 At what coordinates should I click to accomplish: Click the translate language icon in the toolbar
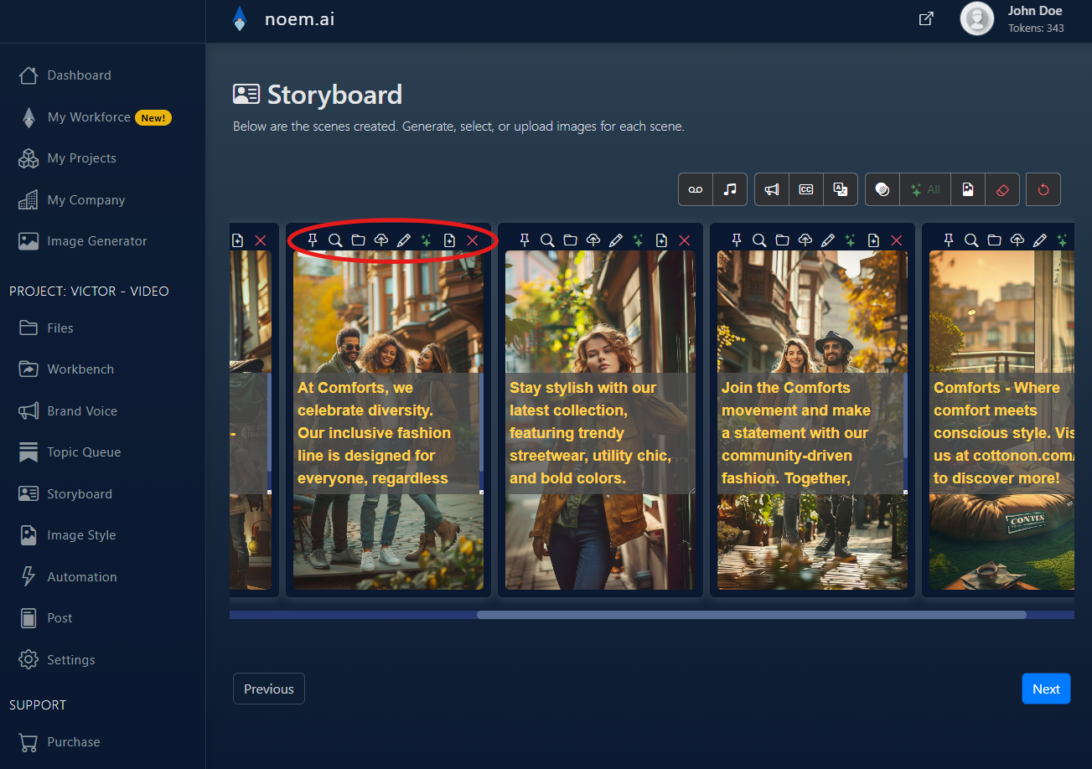[x=841, y=189]
